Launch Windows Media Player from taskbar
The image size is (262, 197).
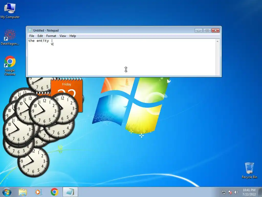pyautogui.click(x=38, y=192)
